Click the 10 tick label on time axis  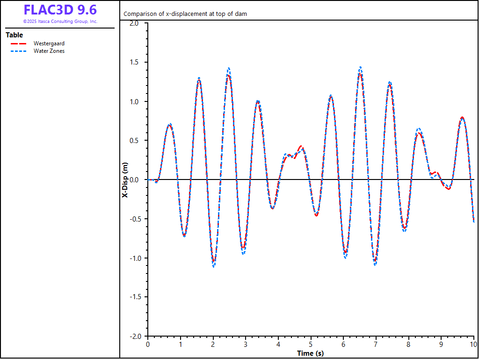tap(473, 344)
